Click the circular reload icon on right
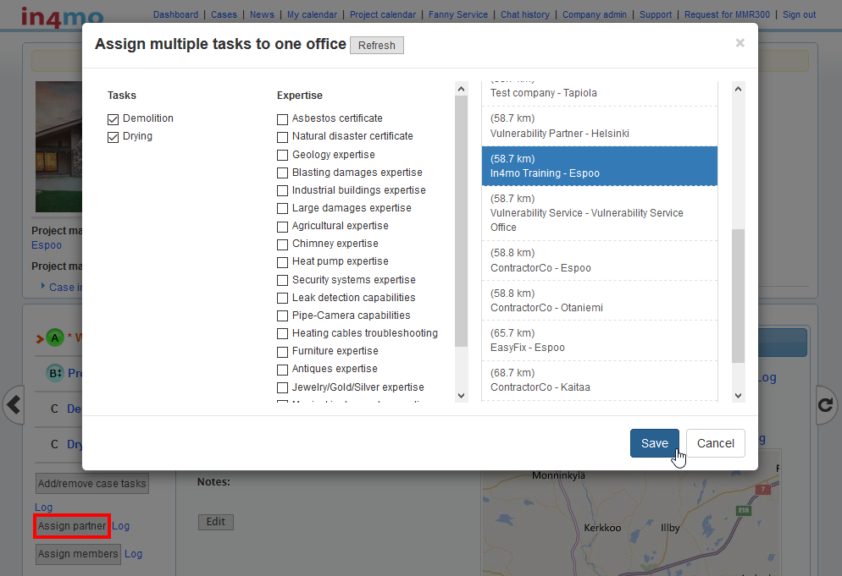Viewport: 842px width, 576px height. pos(826,405)
